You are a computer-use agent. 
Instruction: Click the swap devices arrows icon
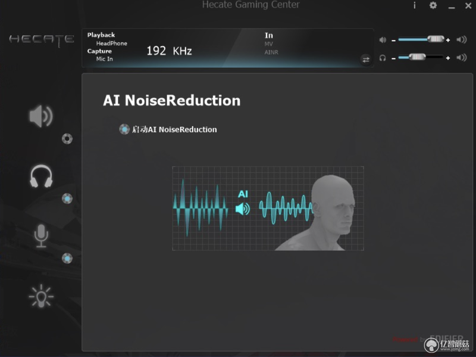[x=366, y=59]
